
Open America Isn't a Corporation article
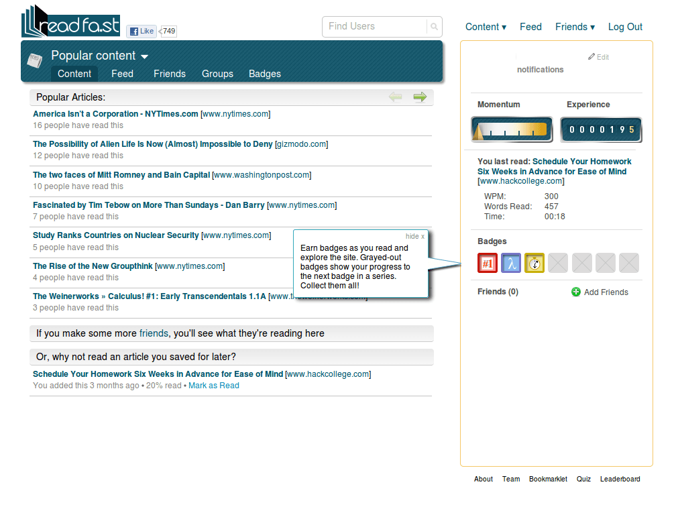115,114
